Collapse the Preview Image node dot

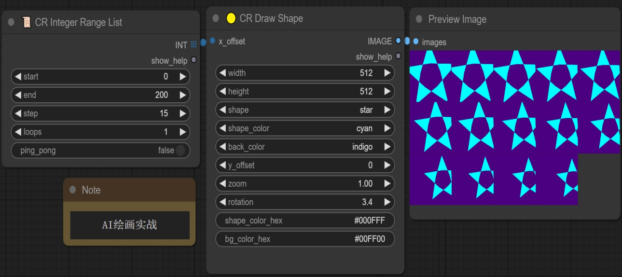(419, 19)
